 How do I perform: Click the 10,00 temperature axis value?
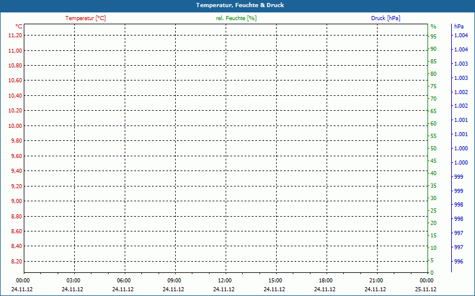15,126
